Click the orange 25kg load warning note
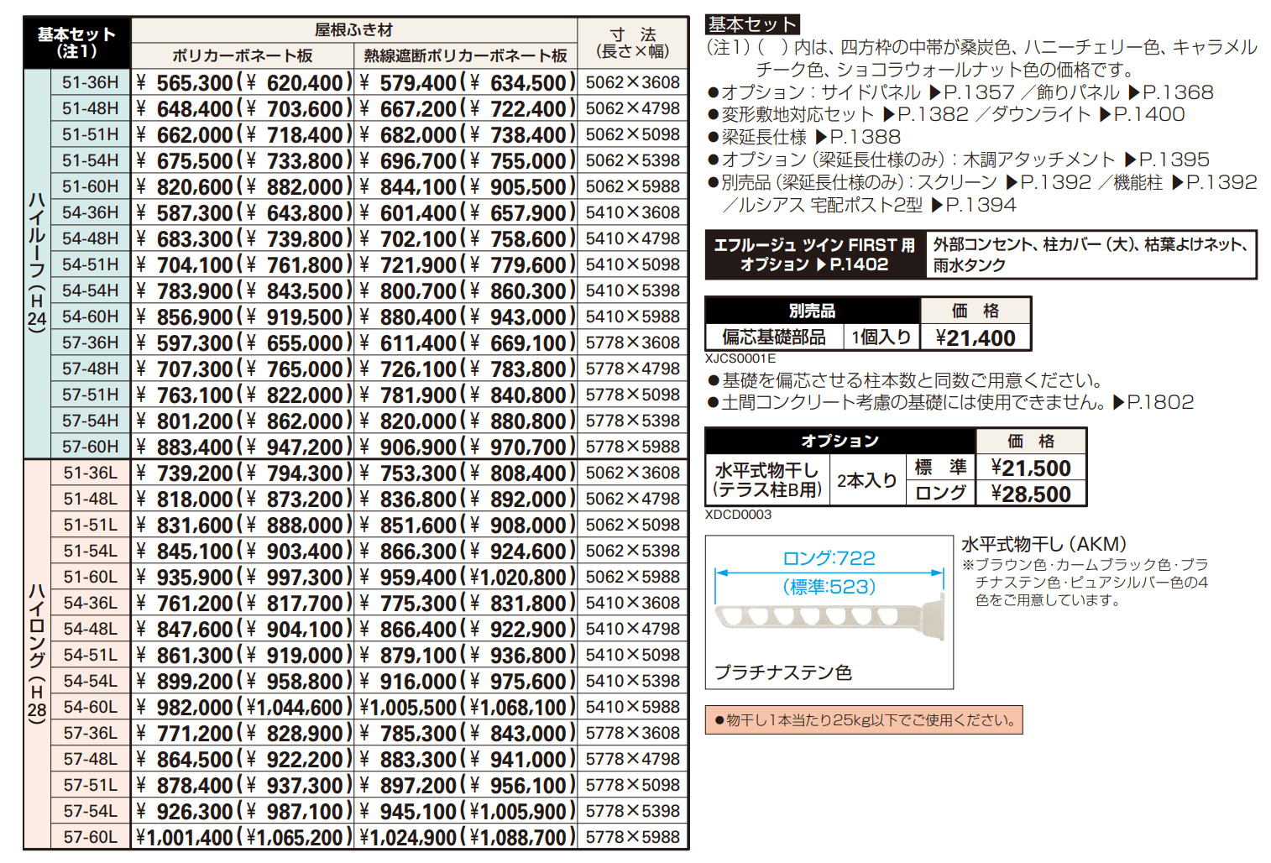Image resolution: width=1271 pixels, height=863 pixels. tap(864, 720)
